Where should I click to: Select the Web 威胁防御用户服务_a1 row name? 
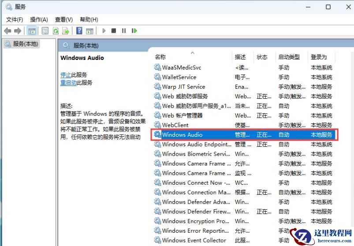[197, 106]
